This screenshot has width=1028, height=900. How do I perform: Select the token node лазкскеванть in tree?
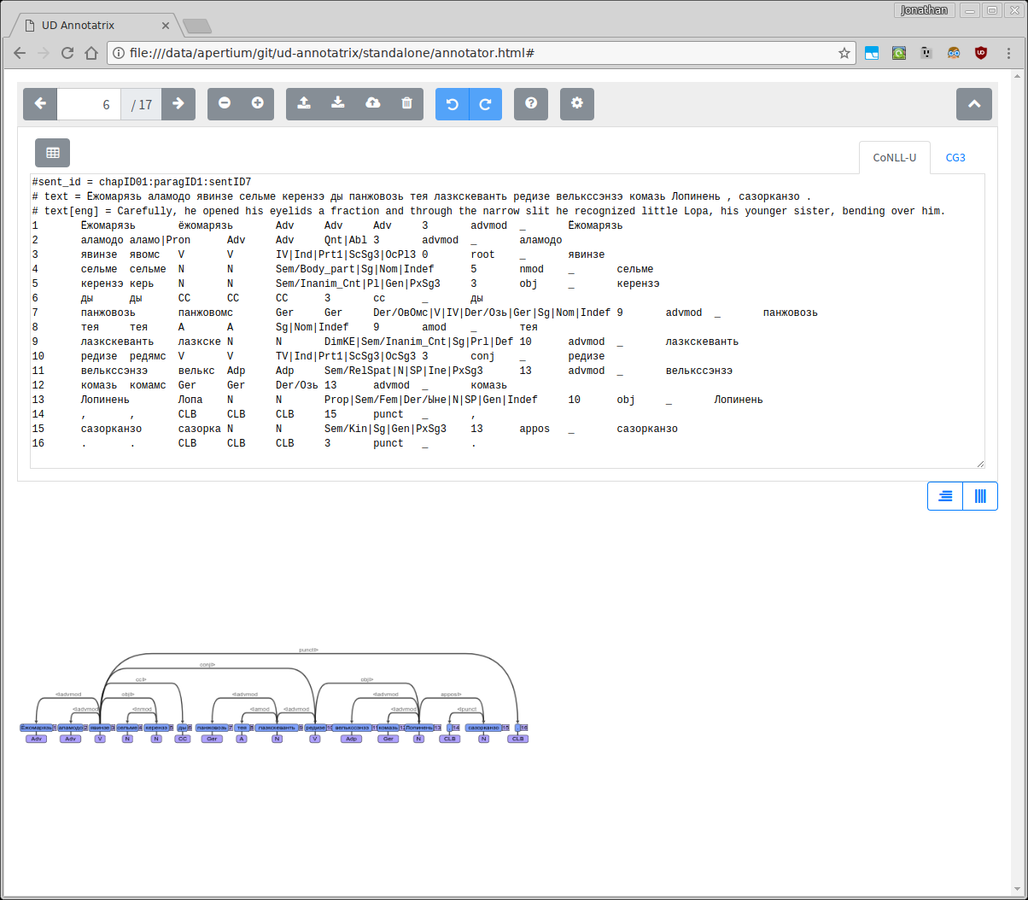click(277, 728)
